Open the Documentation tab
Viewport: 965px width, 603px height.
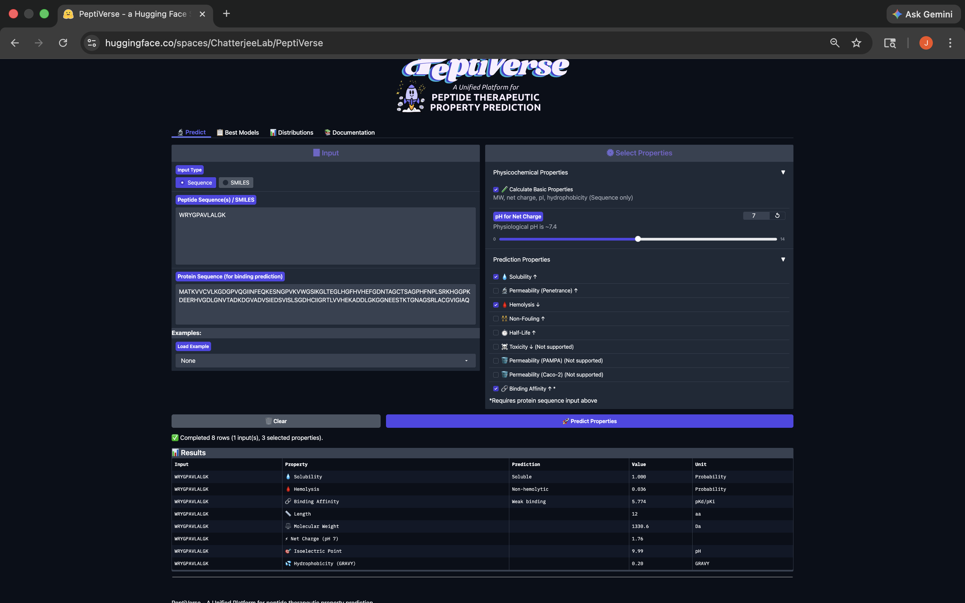click(x=349, y=132)
